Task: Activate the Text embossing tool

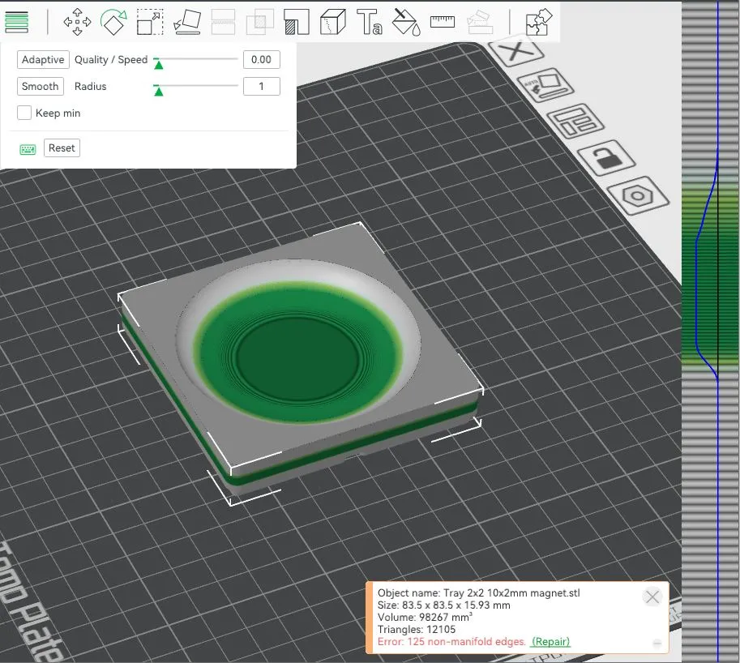Action: tap(369, 22)
